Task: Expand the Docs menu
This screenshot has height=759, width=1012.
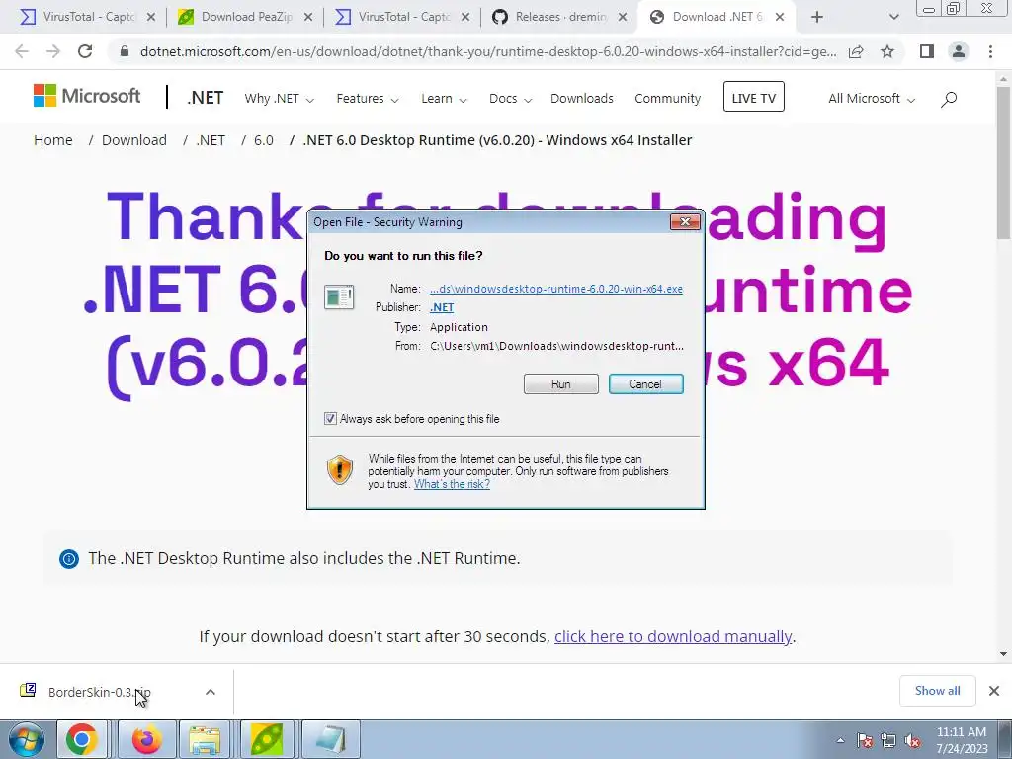Action: pos(510,99)
